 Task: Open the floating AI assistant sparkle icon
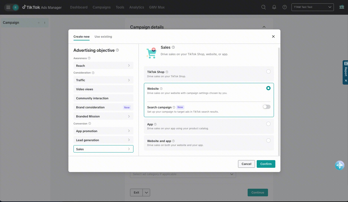340,165
